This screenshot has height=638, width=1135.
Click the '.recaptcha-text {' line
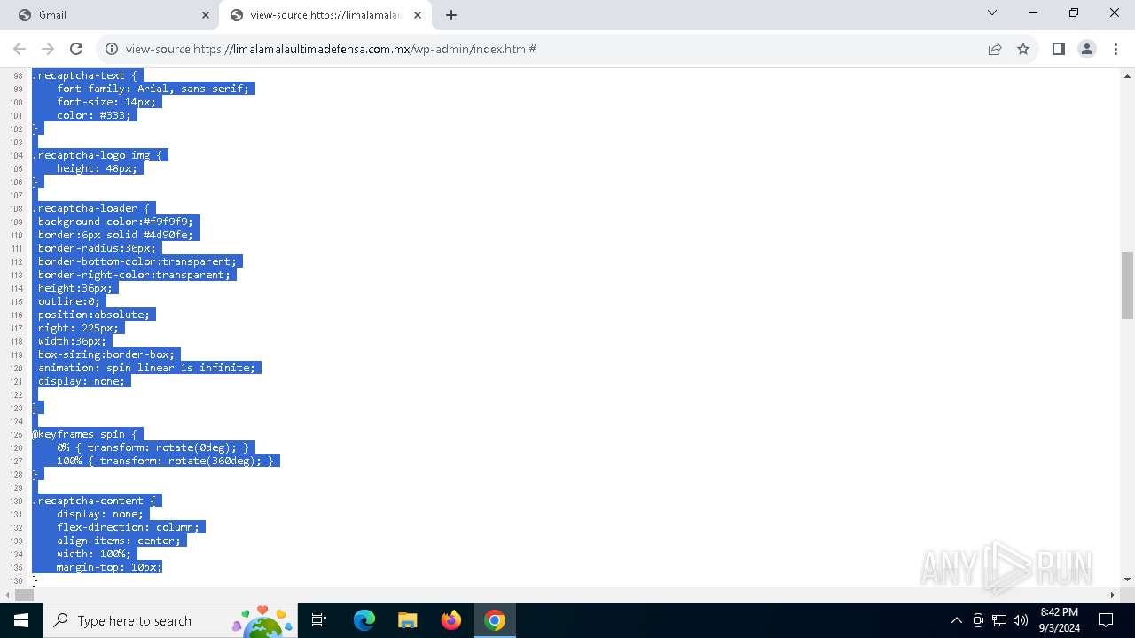pos(85,75)
